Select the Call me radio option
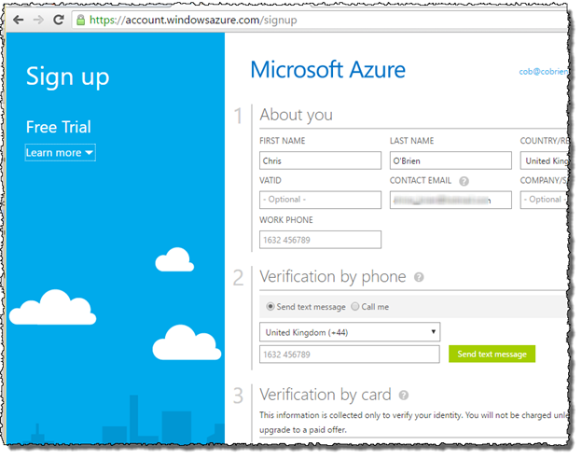Image resolution: width=582 pixels, height=459 pixels. pos(355,307)
